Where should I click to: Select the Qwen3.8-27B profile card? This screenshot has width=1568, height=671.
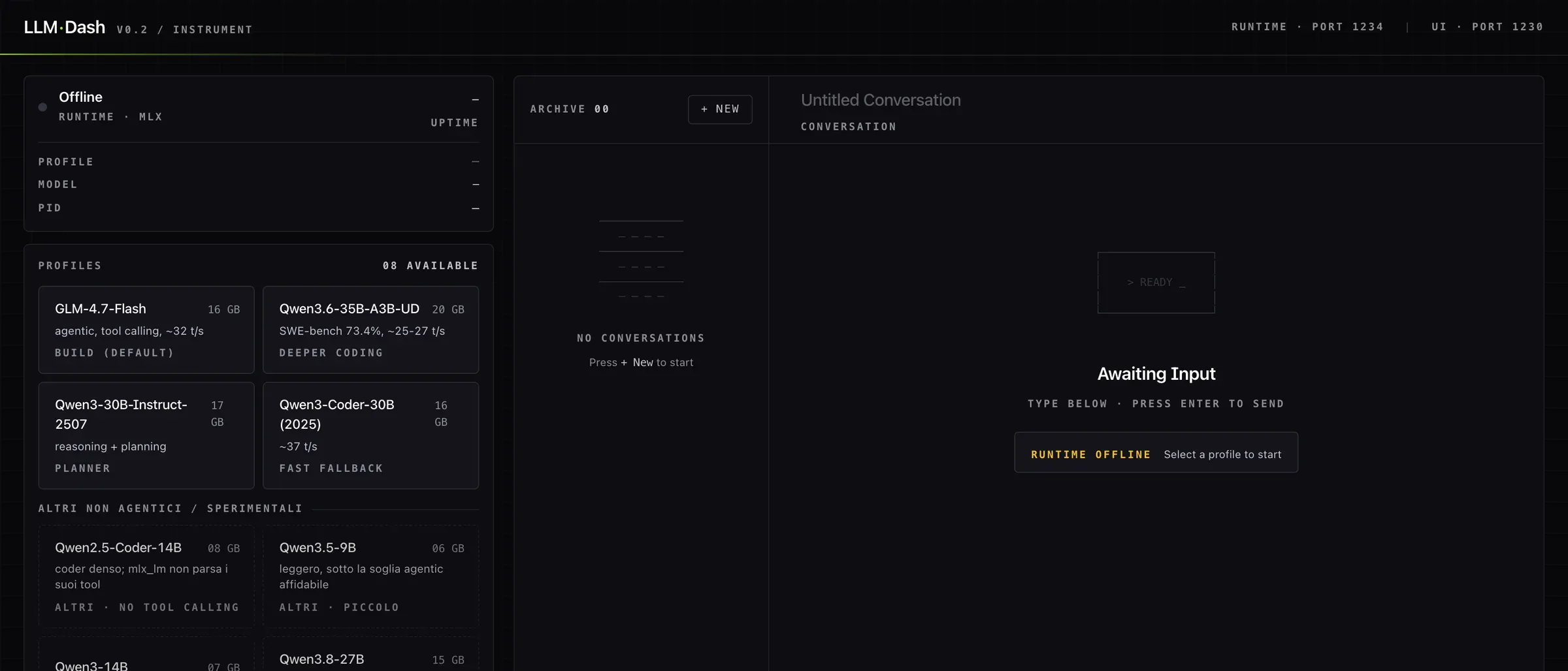click(x=370, y=655)
